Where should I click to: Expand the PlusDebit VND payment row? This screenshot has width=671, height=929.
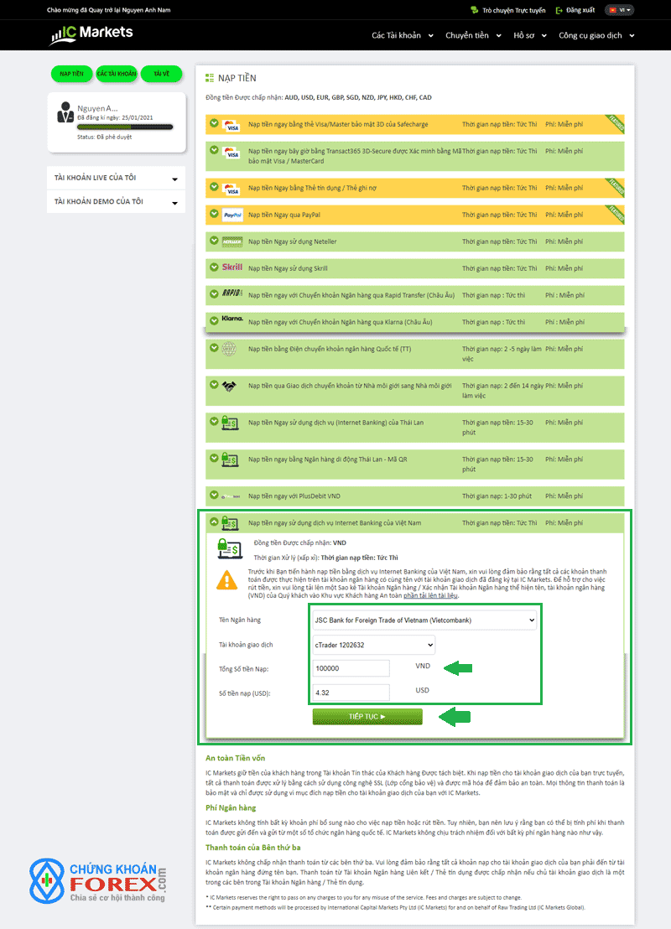tap(215, 496)
